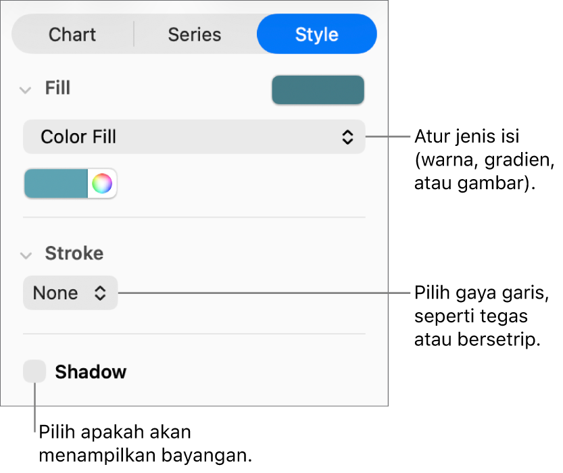
Task: Collapse the Fill section chevron
Action: [x=26, y=89]
